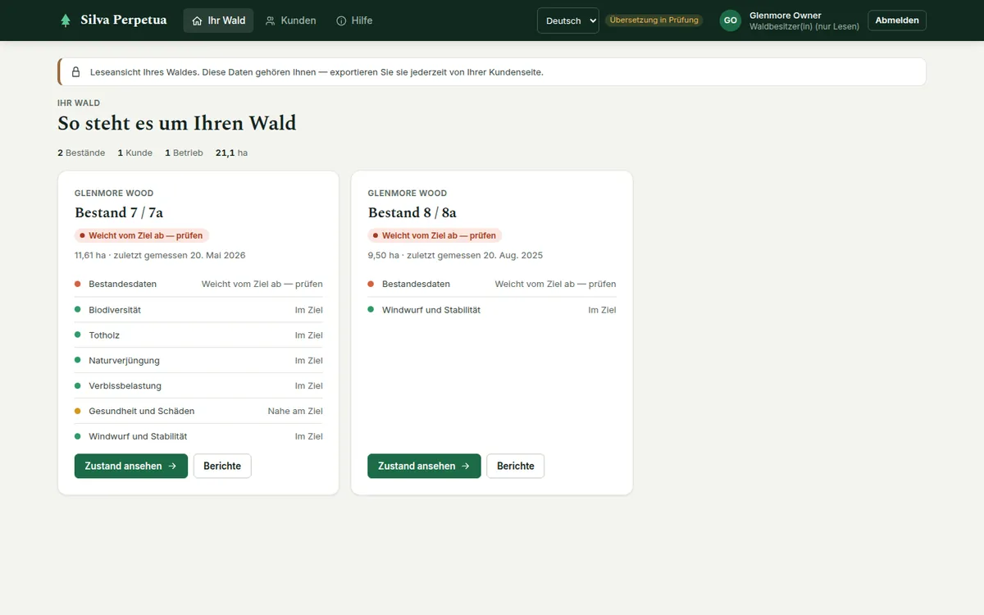Viewport: 984px width, 615px height.
Task: Click the date line 20. Mai 2026
Action: (x=160, y=255)
